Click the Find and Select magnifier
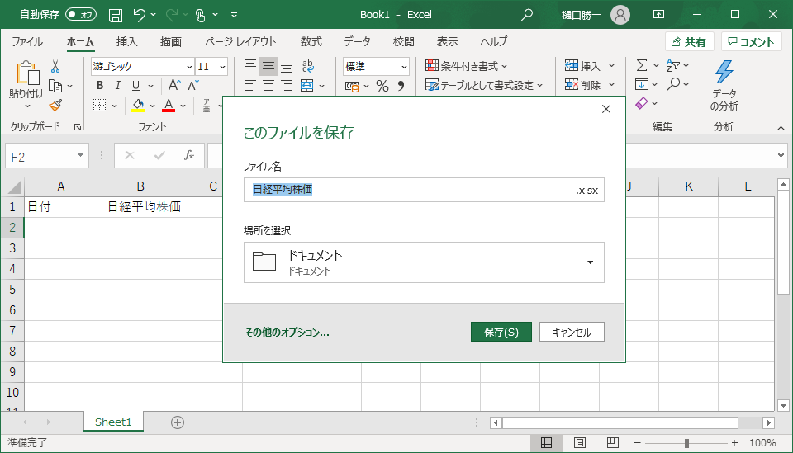Viewport: 793px width, 453px height. [673, 84]
